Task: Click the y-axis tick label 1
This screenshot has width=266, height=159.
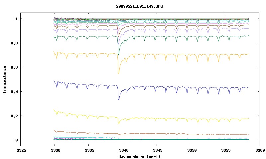Action: (16, 19)
